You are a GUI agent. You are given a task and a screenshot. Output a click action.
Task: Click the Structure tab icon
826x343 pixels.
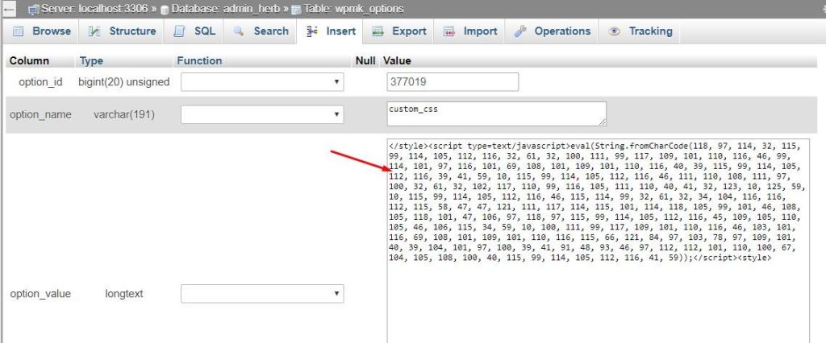[x=94, y=31]
